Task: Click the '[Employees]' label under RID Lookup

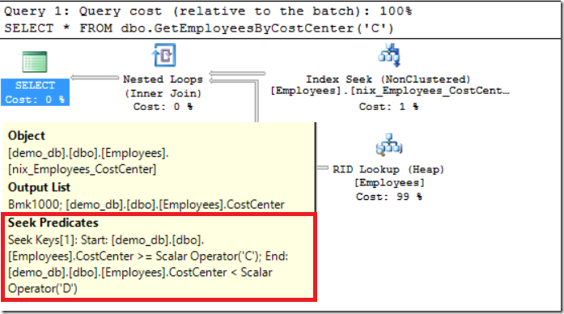Action: pos(389,183)
